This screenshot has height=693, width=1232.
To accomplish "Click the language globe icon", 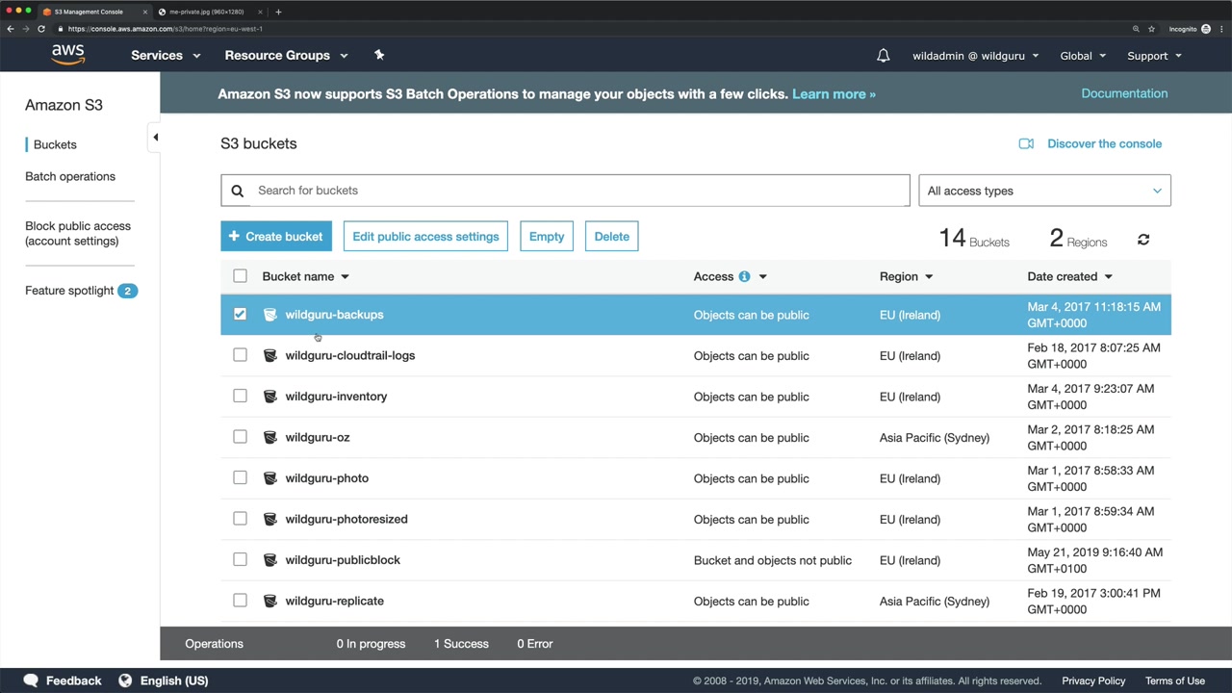I will (125, 680).
